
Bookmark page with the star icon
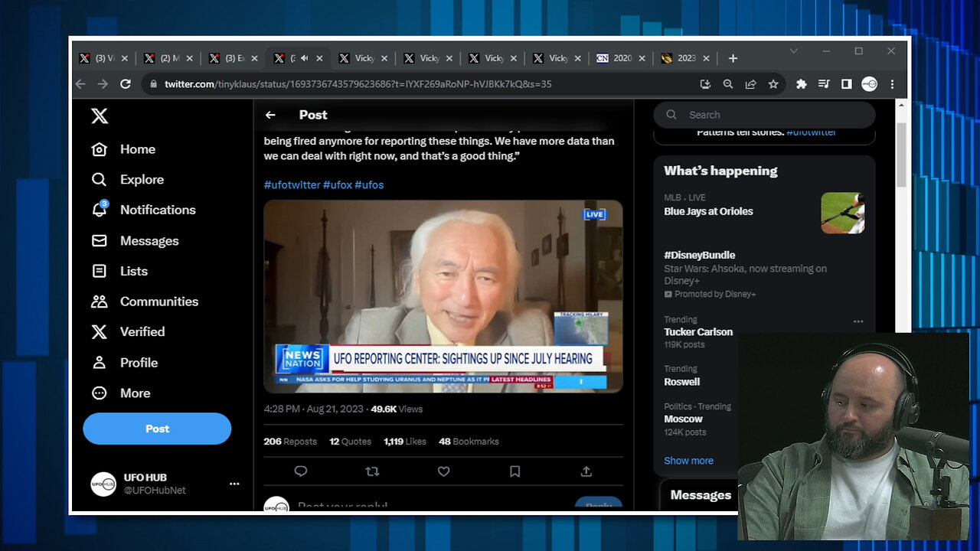coord(773,84)
